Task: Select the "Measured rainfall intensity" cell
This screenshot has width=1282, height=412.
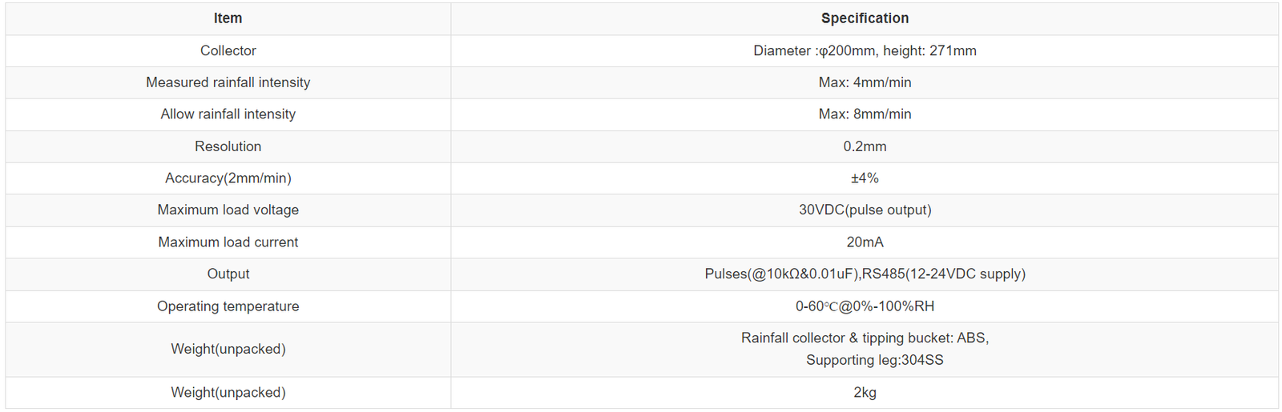Action: 228,82
